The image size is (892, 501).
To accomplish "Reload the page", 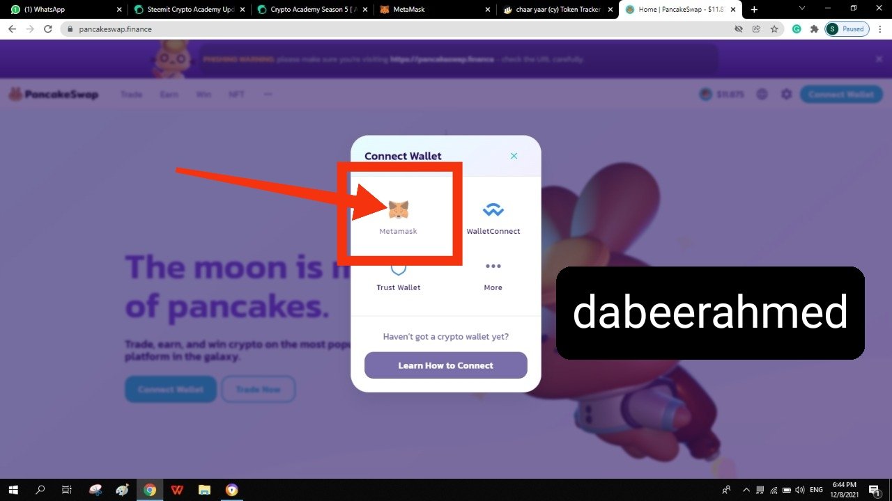I will pyautogui.click(x=48, y=29).
